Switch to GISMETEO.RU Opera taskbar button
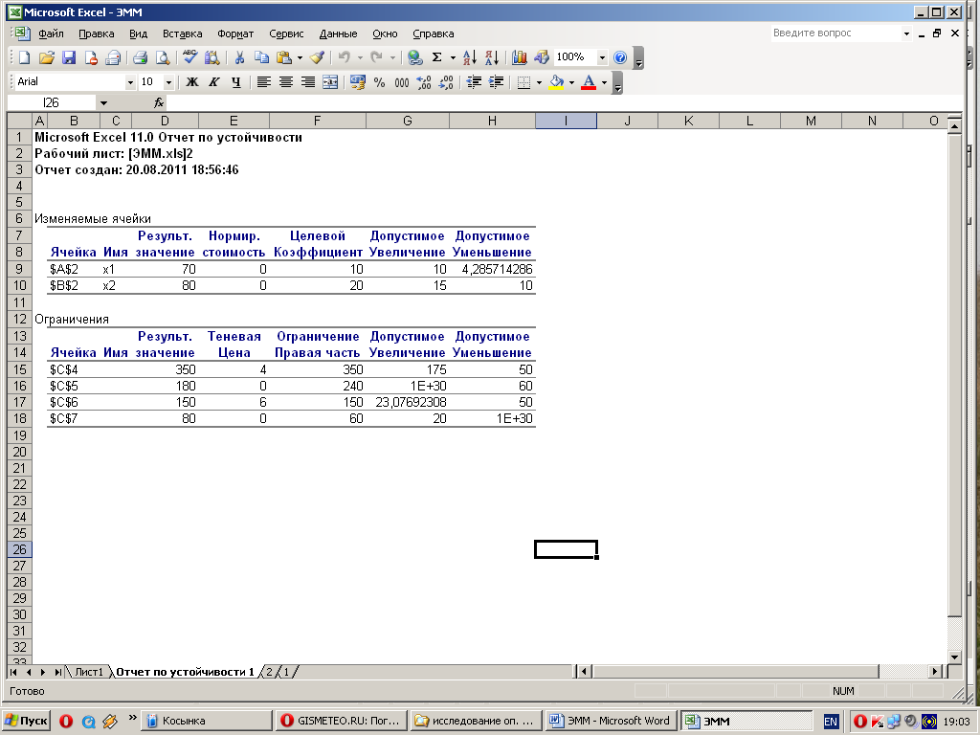The height and width of the screenshot is (735, 980). pyautogui.click(x=342, y=721)
